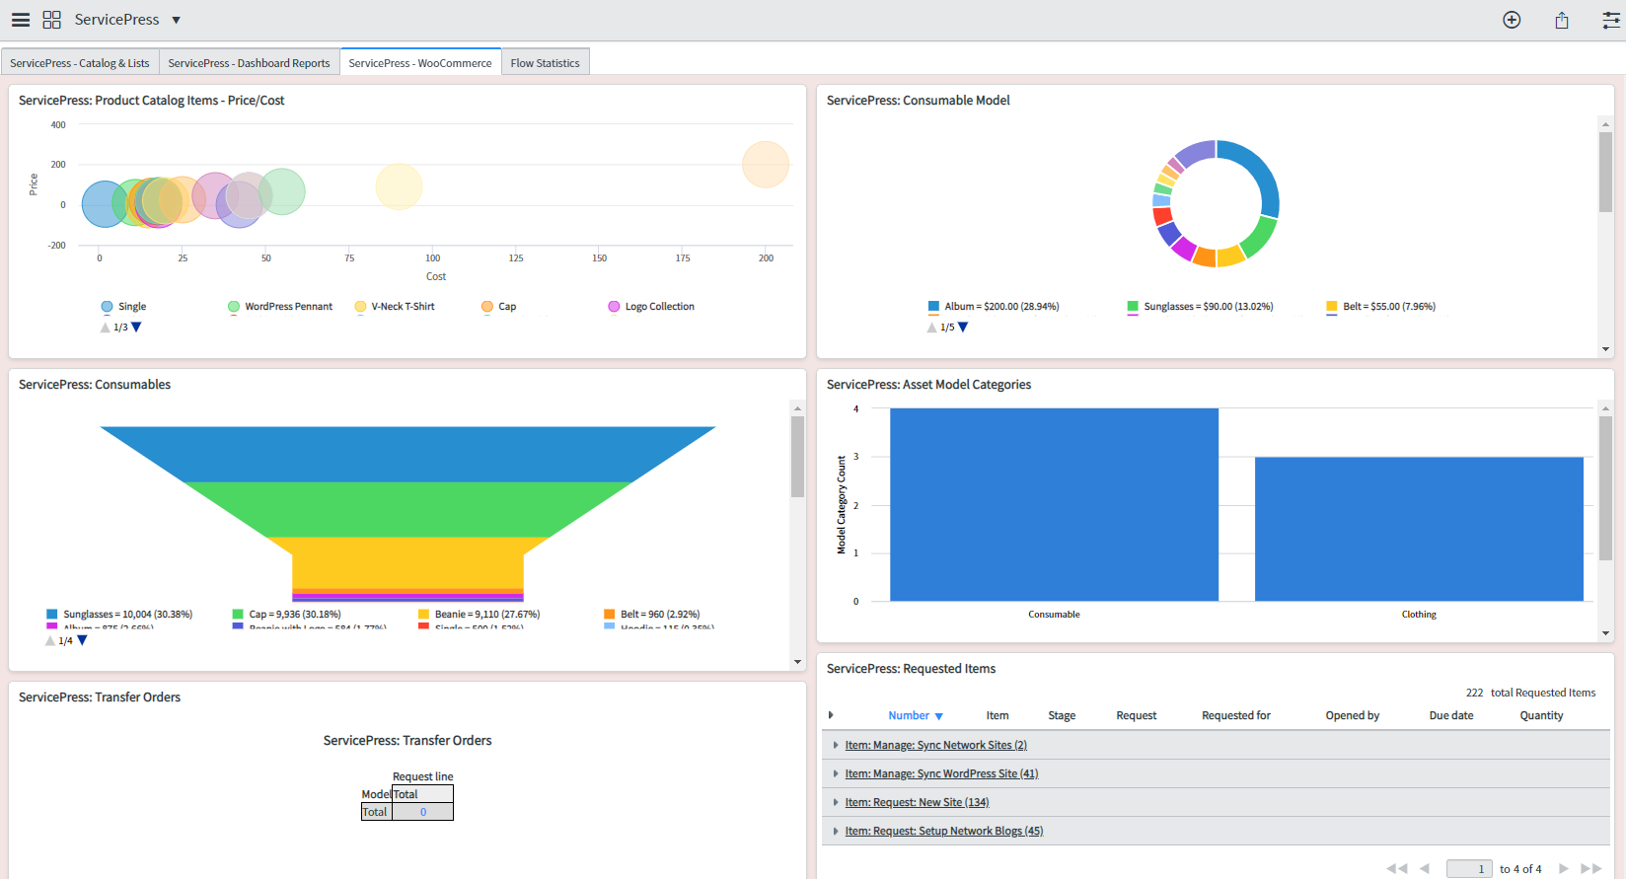Go to first page of Requested Items
This screenshot has width=1626, height=879.
tap(1396, 868)
